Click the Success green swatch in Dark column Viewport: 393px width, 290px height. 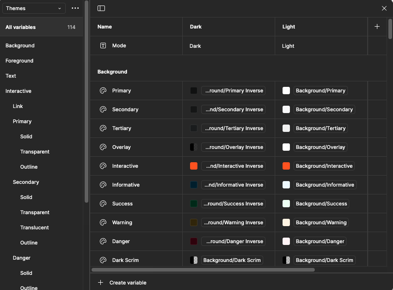[194, 204]
